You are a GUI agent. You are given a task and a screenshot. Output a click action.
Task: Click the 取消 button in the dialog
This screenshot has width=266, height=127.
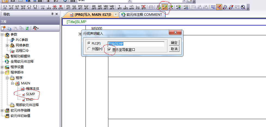coord(174,49)
